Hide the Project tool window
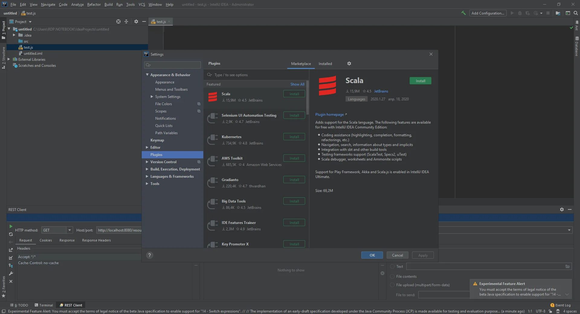Image resolution: width=580 pixels, height=314 pixels. (144, 21)
